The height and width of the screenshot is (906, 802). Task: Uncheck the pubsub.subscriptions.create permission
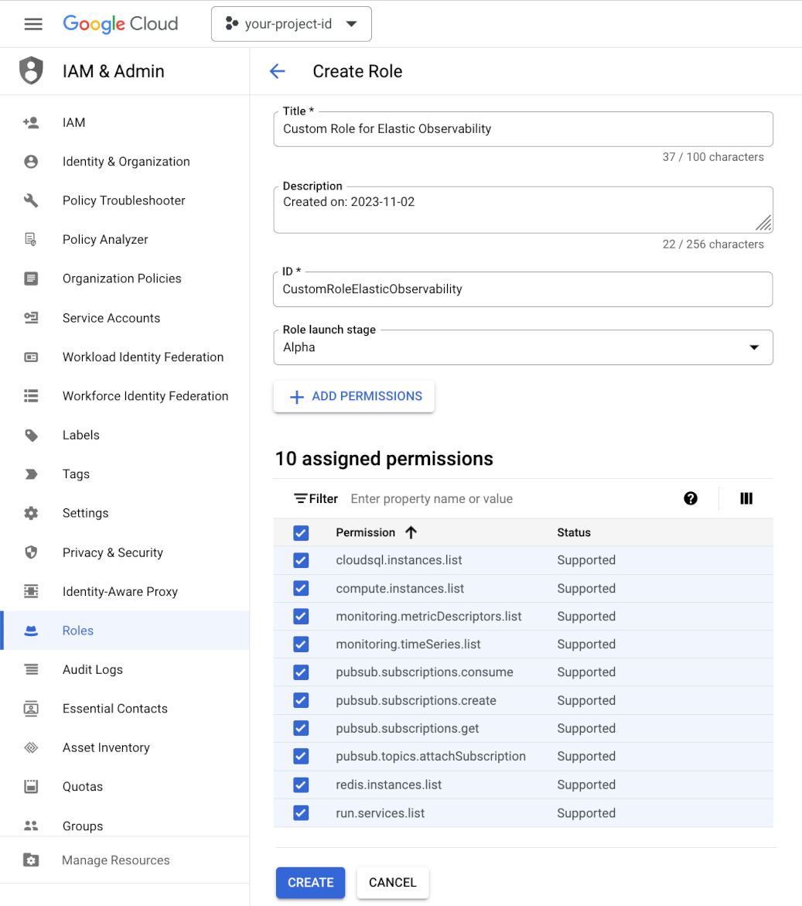pos(301,700)
